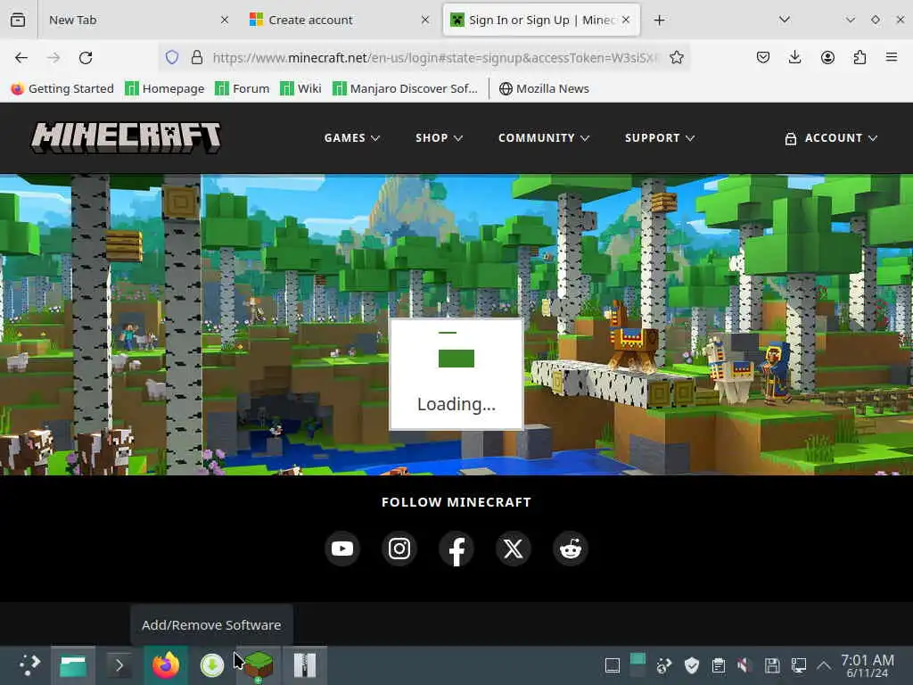Open a new browser tab
This screenshot has height=685, width=913.
pos(659,21)
